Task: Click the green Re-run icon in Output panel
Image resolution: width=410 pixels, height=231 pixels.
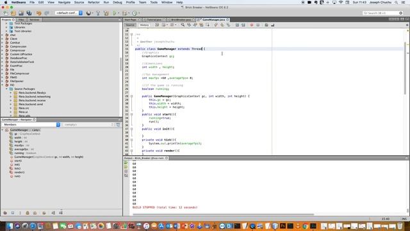Action: click(x=126, y=162)
